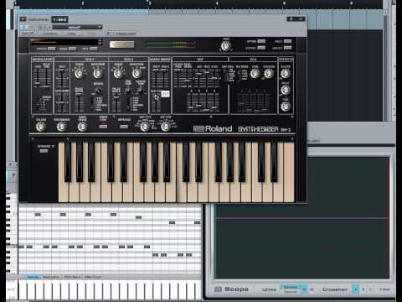Click the small knob under VCO-1 waveform
The height and width of the screenshot is (302, 402).
point(97,91)
